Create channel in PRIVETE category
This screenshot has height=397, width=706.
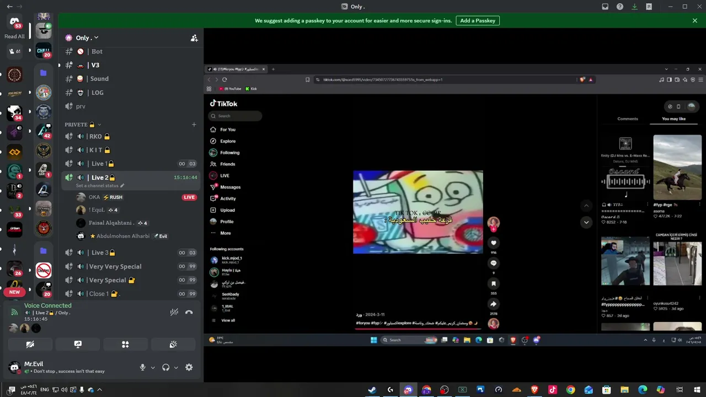click(x=194, y=125)
